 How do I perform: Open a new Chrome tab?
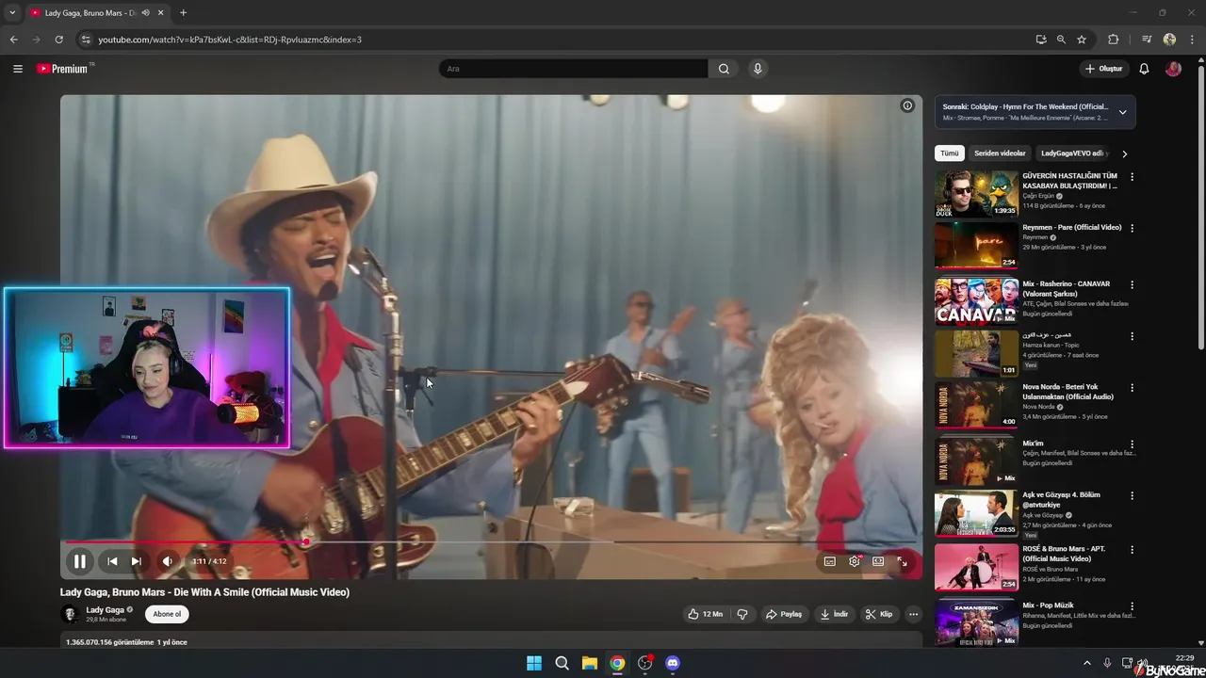183,13
